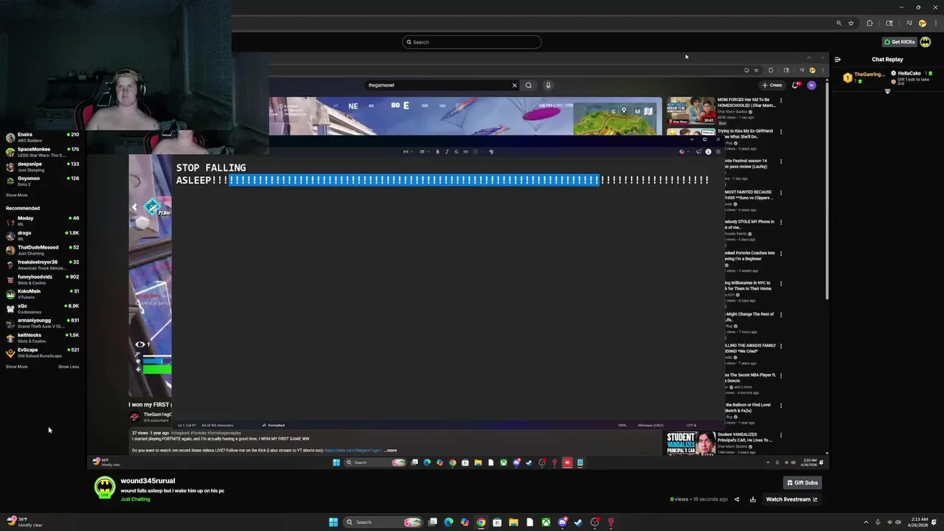Open YouTube notifications bell in clip
This screenshot has height=531, width=944.
pos(795,86)
